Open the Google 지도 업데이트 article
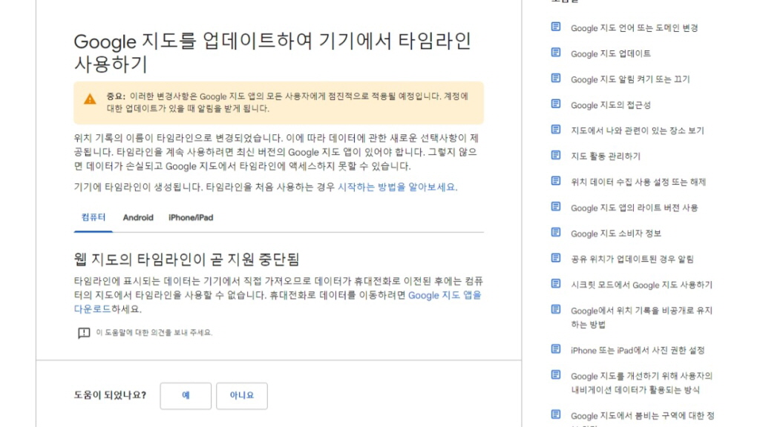Image resolution: width=760 pixels, height=427 pixels. tap(611, 53)
